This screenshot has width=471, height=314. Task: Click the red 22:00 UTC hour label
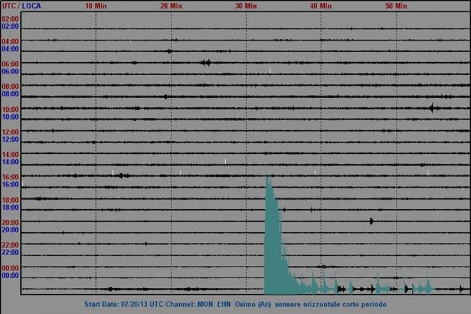coord(10,245)
